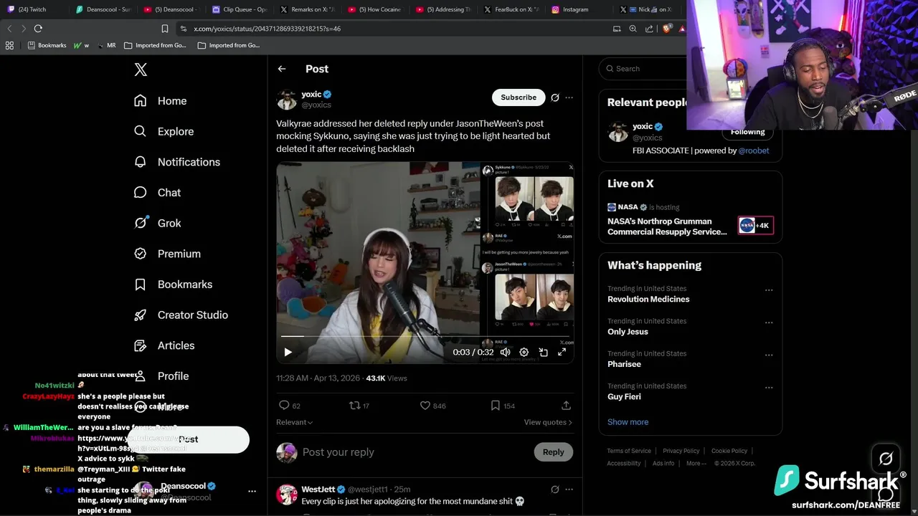Play the Valkyrae video
This screenshot has width=918, height=516.
coord(288,352)
